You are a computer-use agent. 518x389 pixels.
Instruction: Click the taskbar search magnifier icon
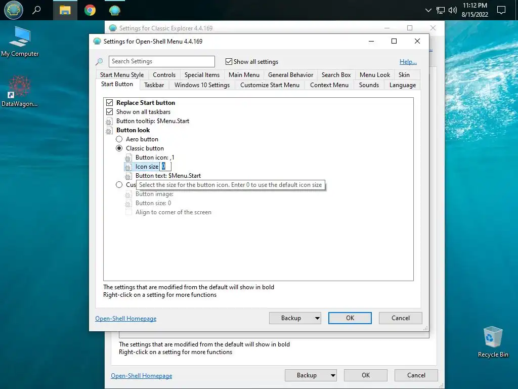(36, 10)
